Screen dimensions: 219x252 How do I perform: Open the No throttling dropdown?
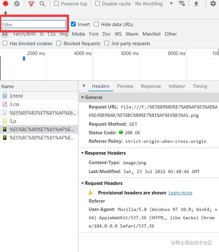(x=154, y=4)
